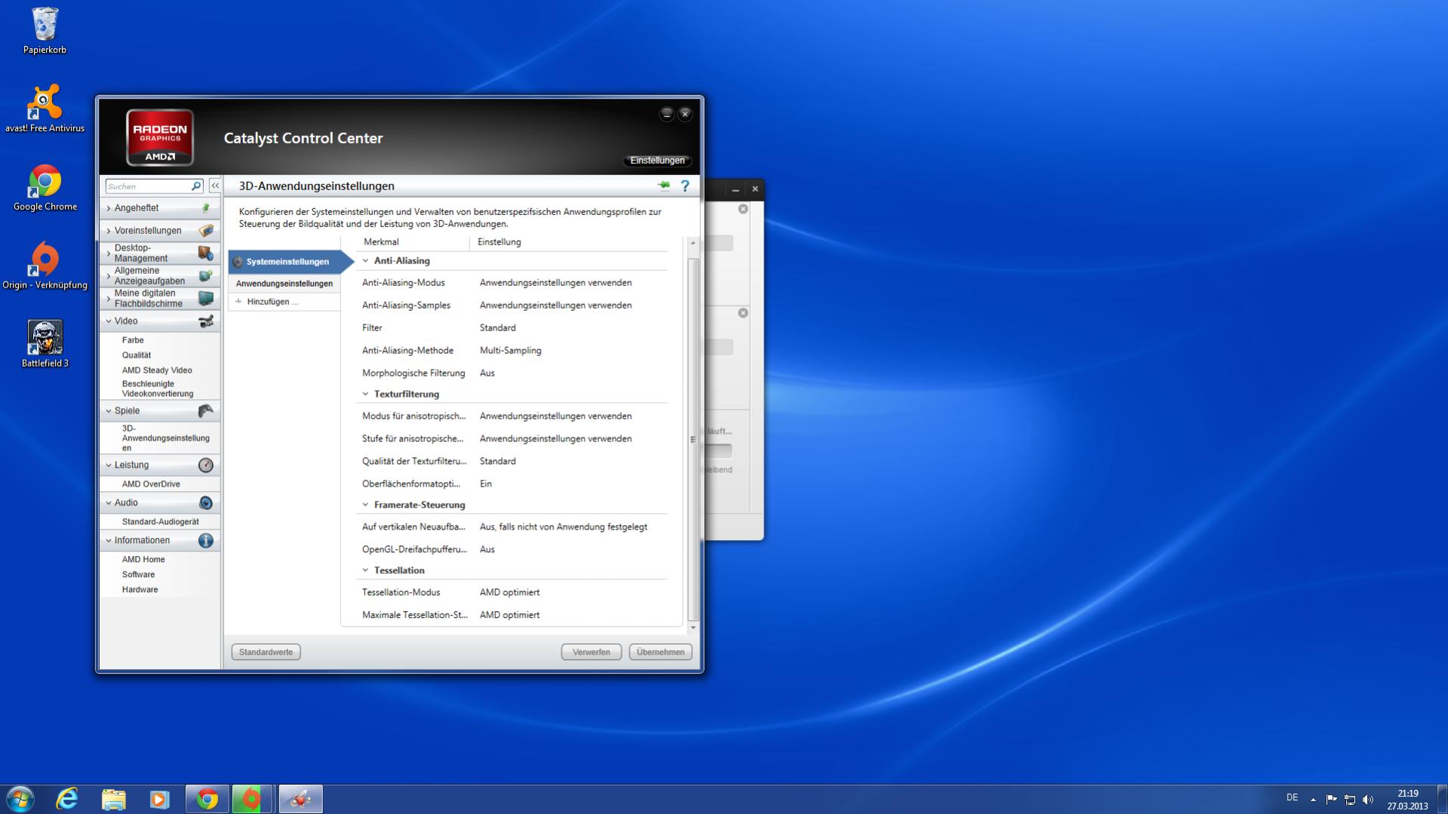Click the Video camera icon
The image size is (1448, 814).
[205, 321]
